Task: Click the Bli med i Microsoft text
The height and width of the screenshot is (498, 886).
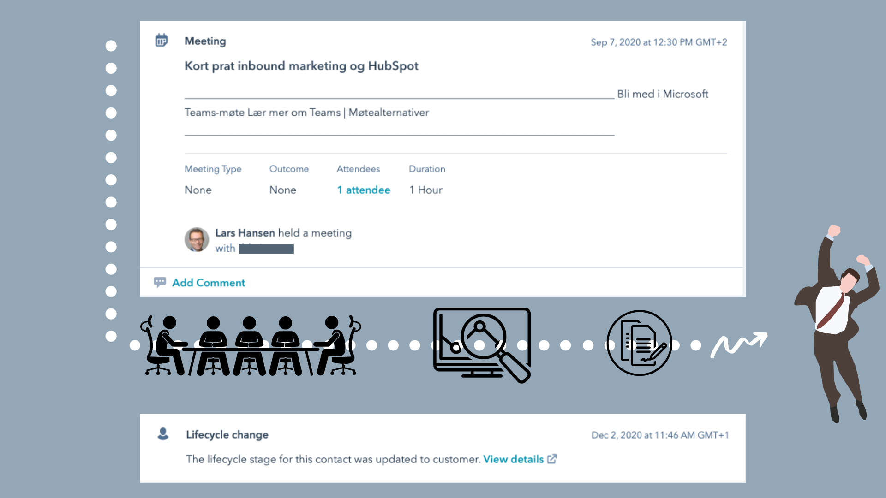Action: point(663,94)
